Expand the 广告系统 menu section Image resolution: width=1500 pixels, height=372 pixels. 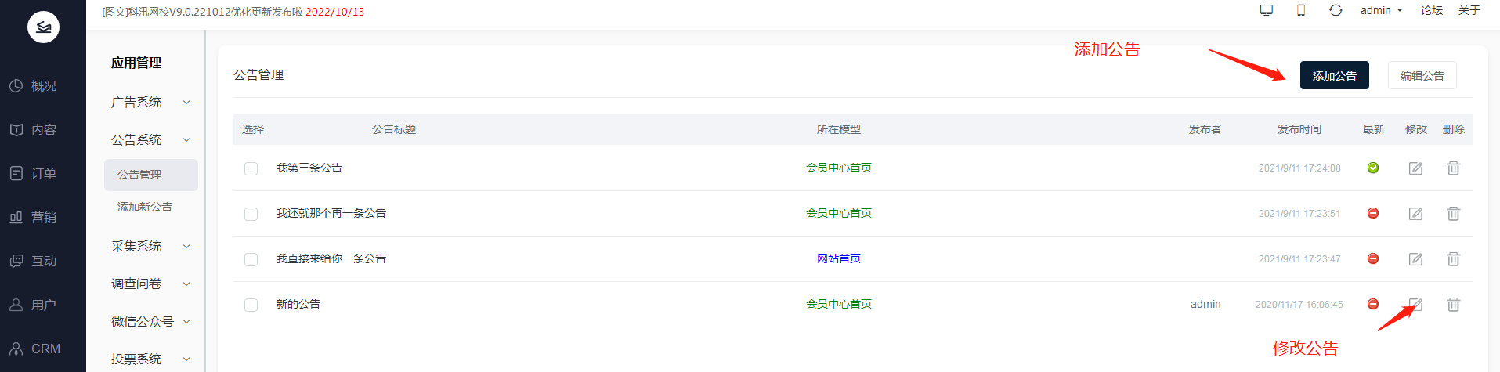(x=150, y=103)
